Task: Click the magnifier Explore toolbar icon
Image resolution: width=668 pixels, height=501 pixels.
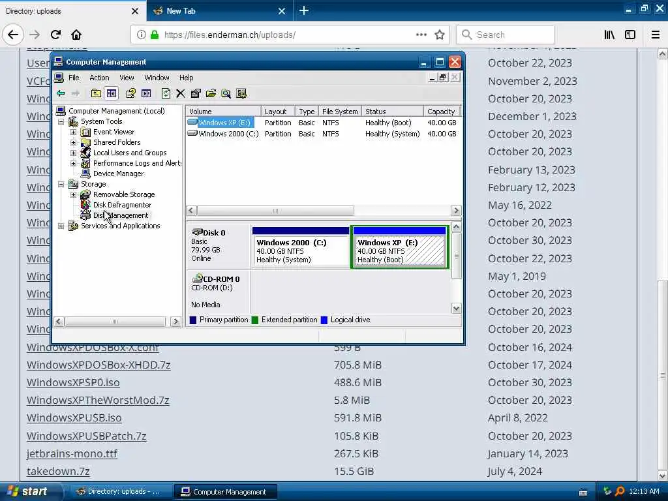Action: [226, 93]
